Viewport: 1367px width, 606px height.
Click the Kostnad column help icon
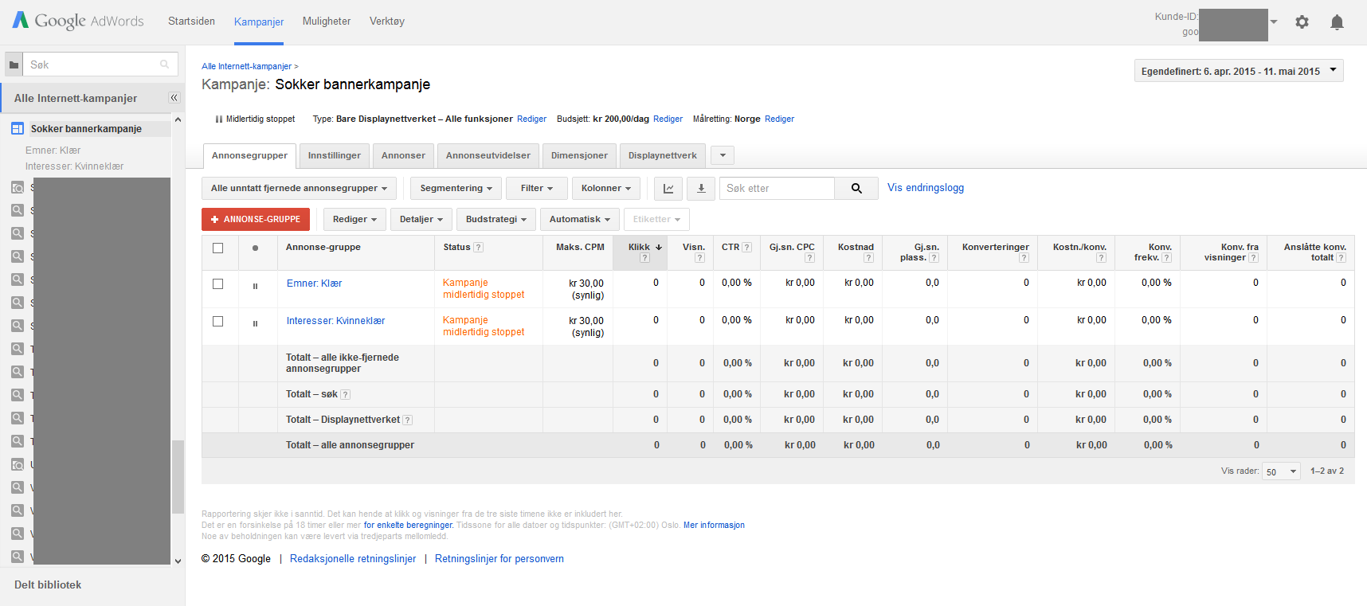pyautogui.click(x=869, y=257)
